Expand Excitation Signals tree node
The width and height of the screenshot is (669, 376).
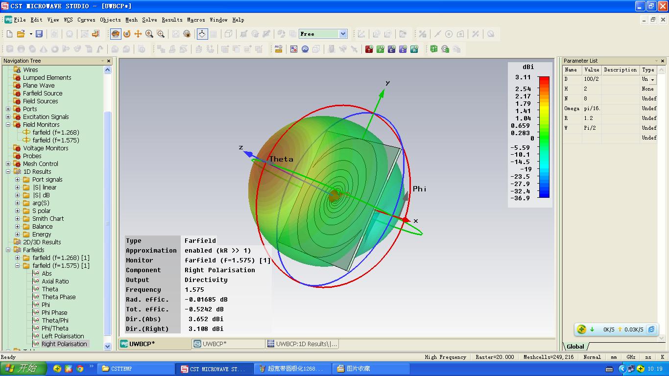point(8,117)
